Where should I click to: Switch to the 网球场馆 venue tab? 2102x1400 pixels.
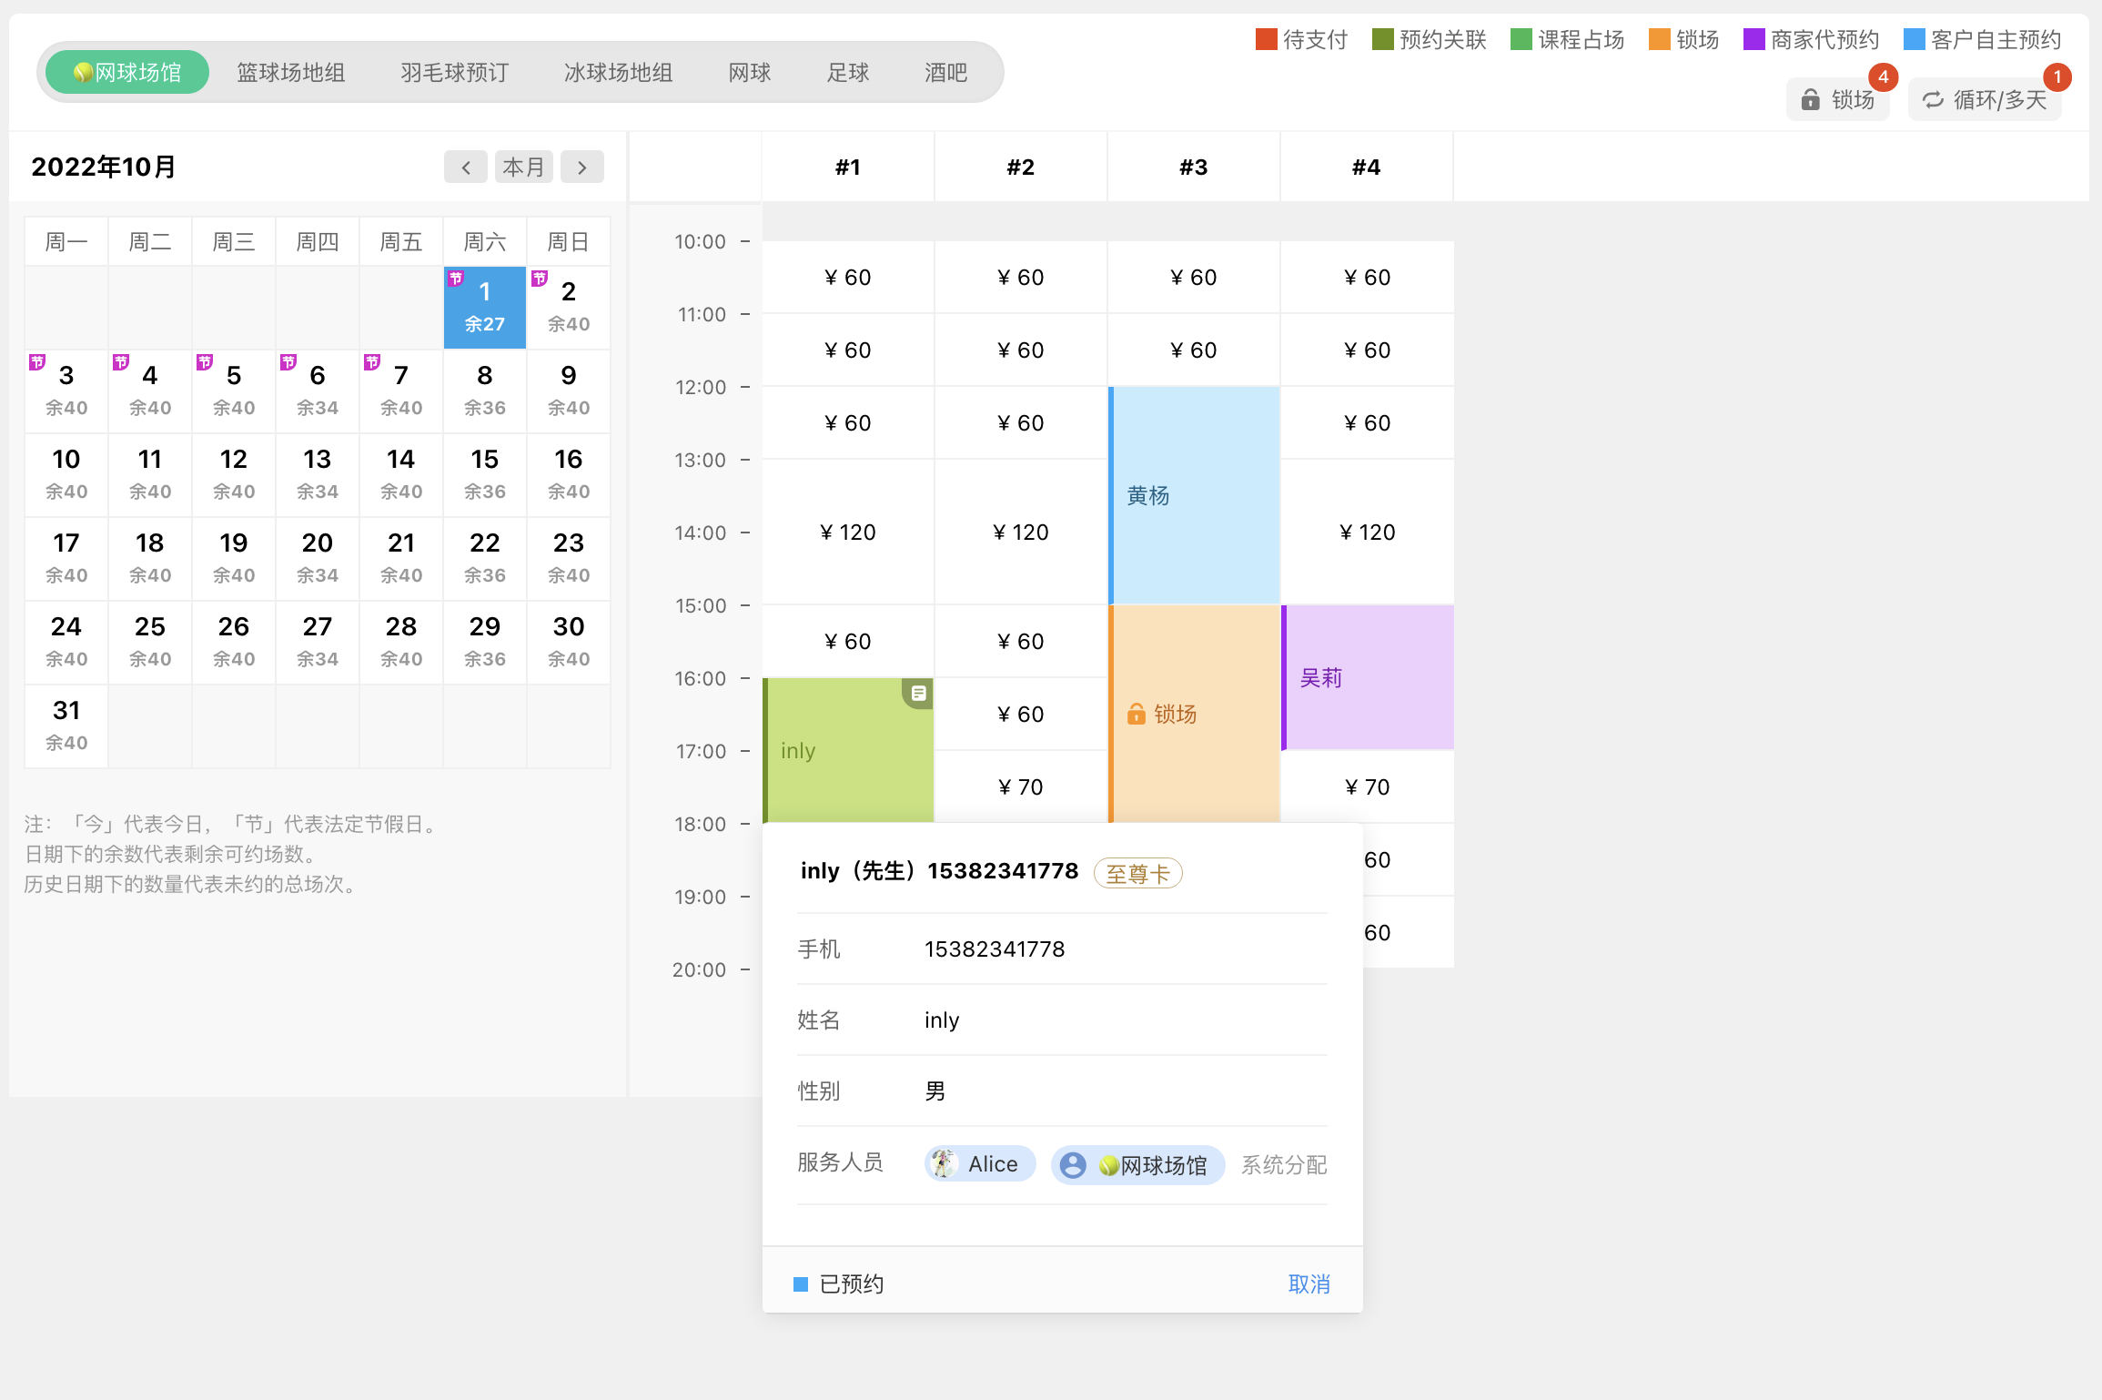(x=127, y=73)
